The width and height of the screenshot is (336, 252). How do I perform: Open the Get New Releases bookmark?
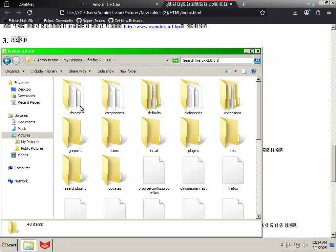[x=126, y=21]
